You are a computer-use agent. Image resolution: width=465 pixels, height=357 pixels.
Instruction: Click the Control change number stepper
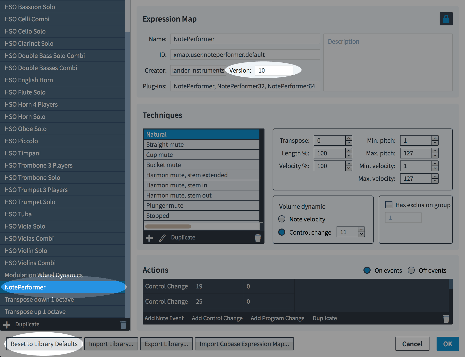click(361, 232)
